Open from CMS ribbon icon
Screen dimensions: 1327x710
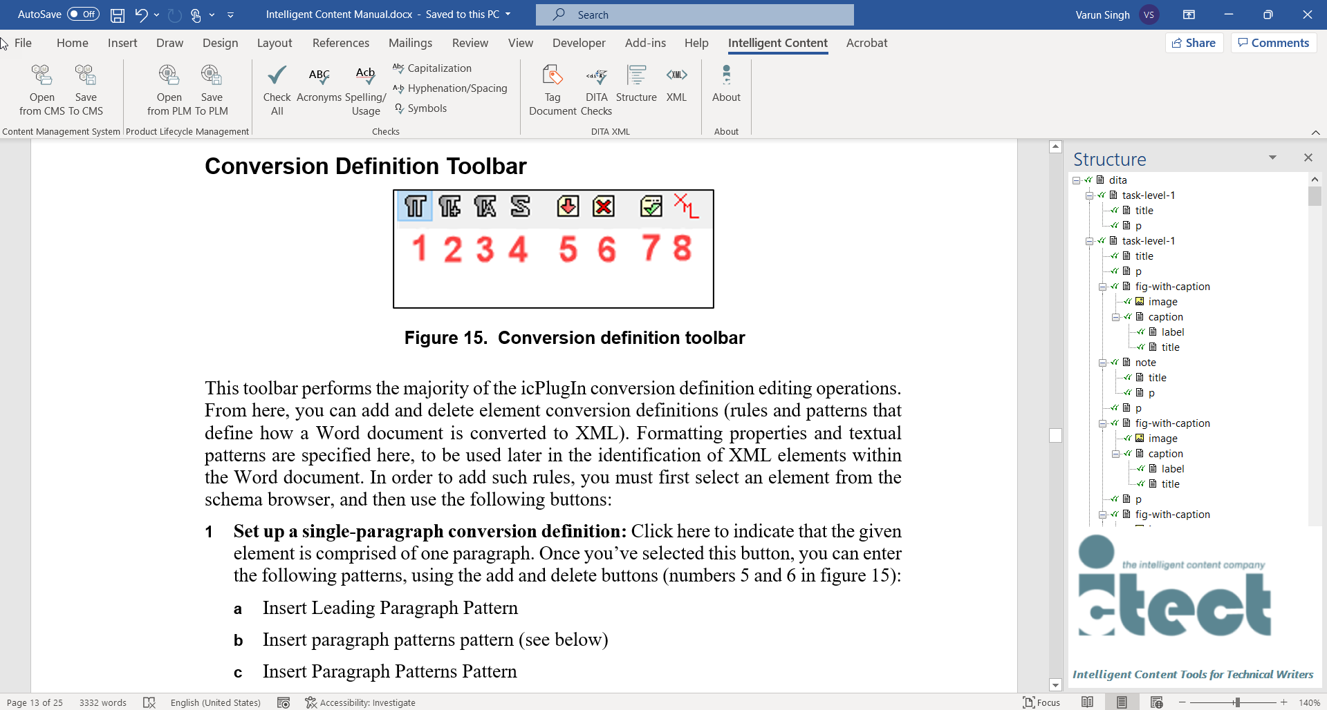click(41, 90)
